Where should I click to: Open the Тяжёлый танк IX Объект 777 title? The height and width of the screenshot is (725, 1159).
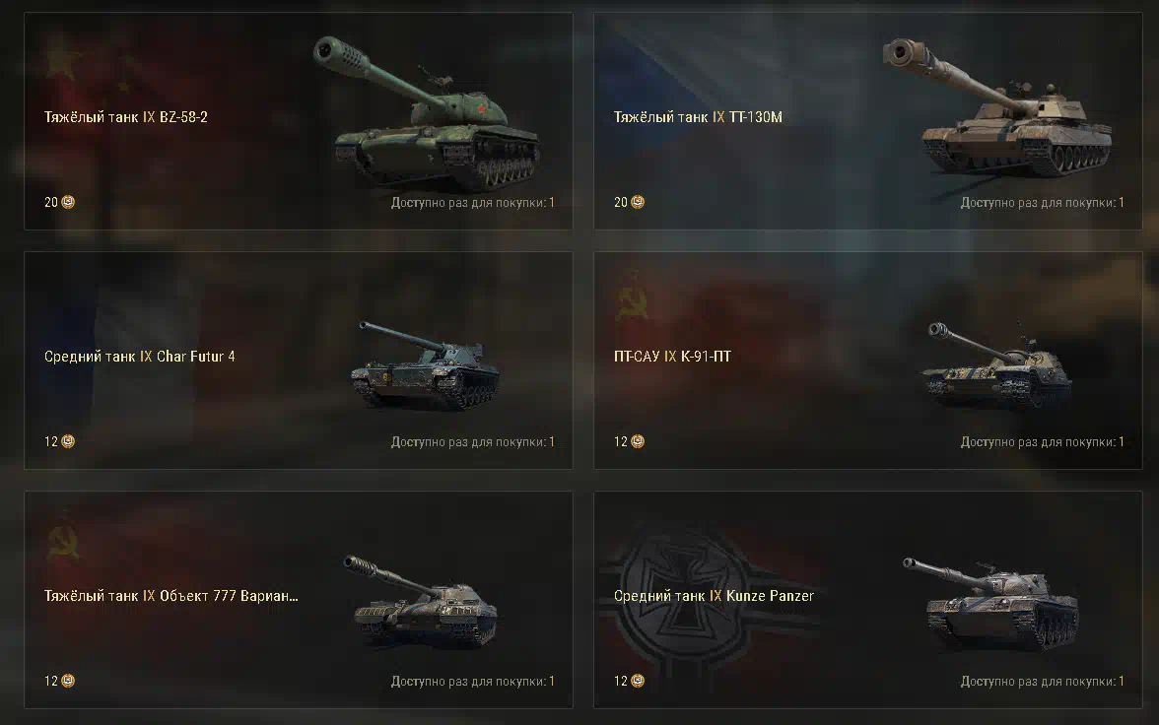pyautogui.click(x=170, y=596)
